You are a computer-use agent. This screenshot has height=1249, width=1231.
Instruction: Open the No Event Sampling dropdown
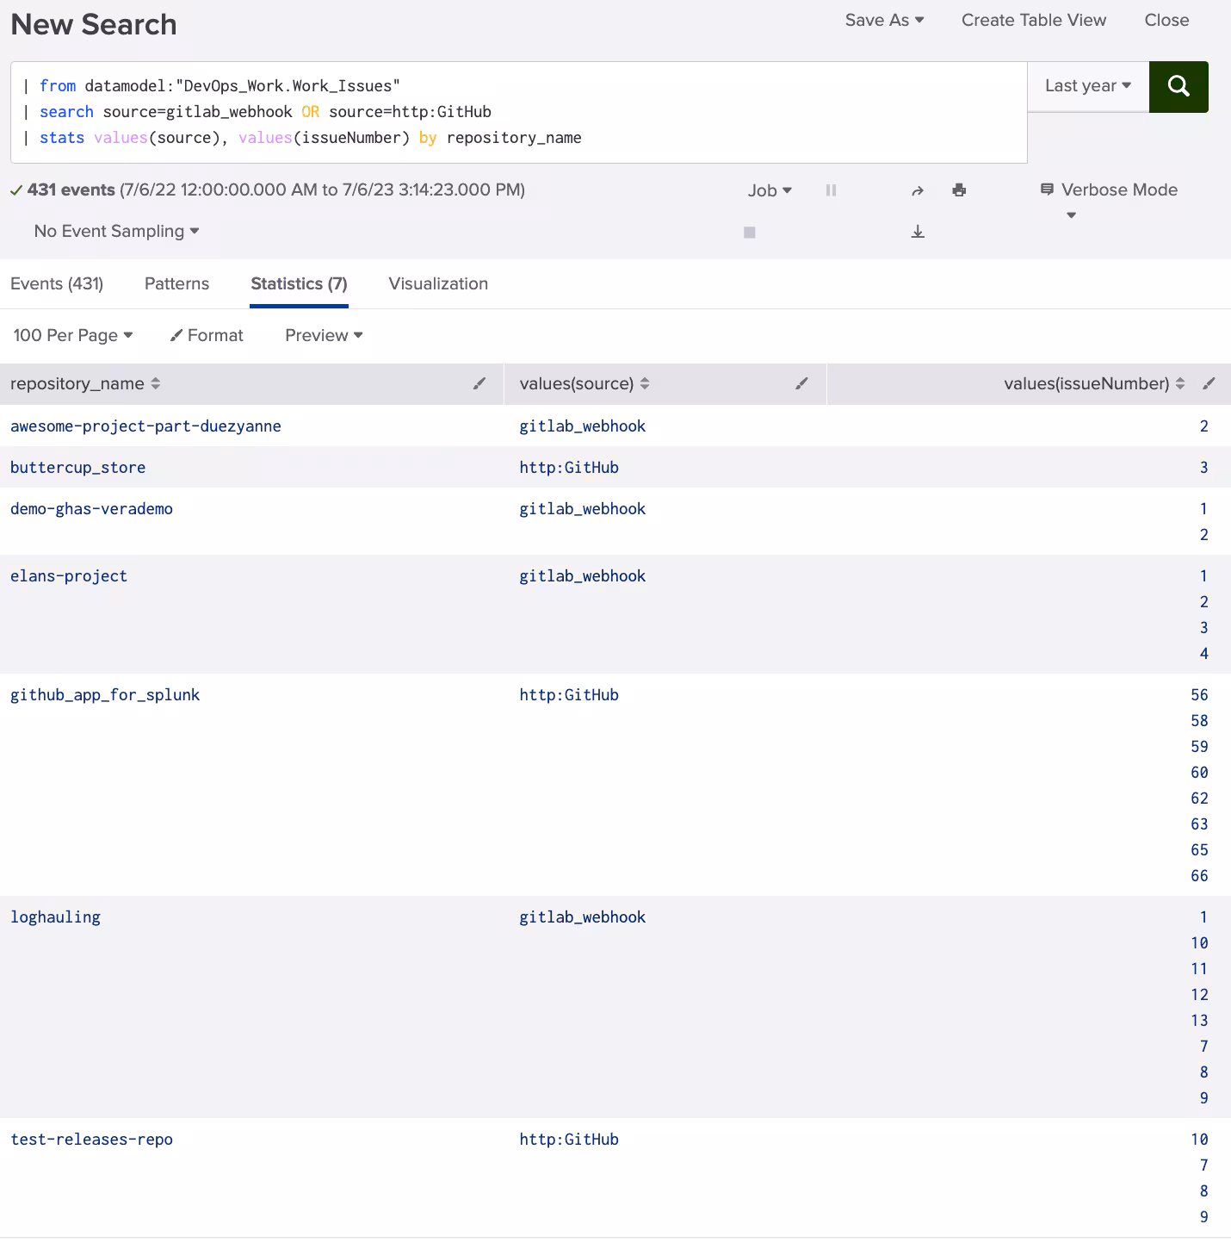(x=116, y=232)
